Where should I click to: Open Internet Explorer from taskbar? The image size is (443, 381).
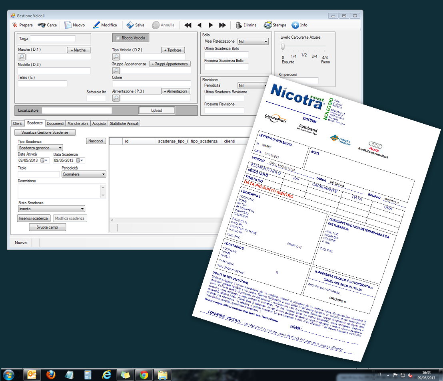(x=106, y=375)
